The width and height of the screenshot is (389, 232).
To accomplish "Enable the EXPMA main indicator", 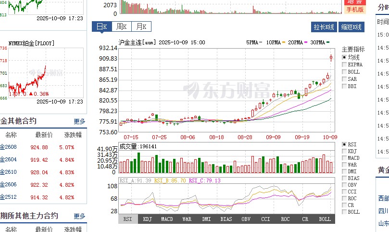I will (x=344, y=64).
